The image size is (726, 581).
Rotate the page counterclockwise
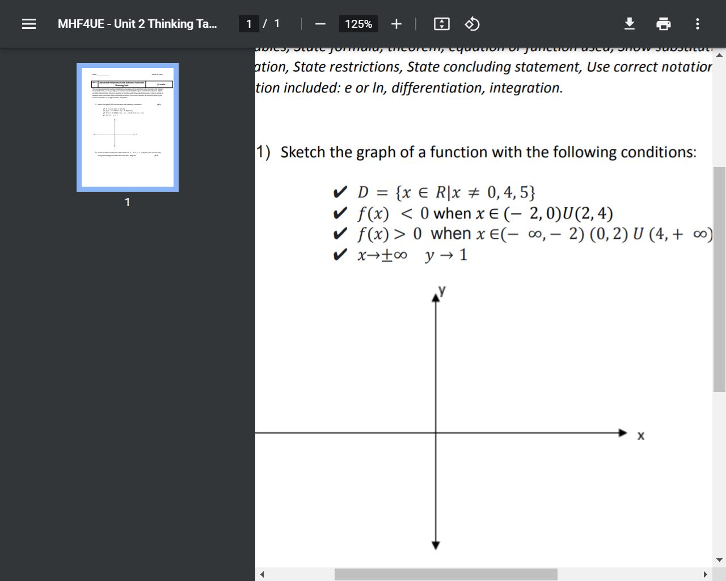[x=472, y=24]
